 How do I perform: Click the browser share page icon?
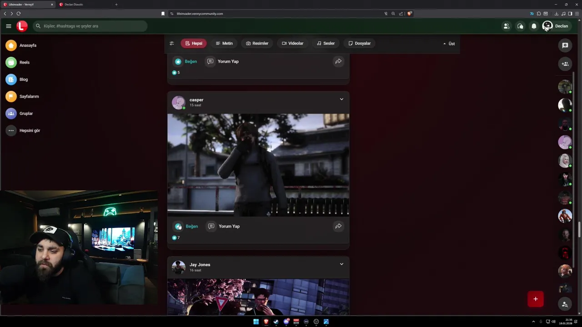coord(401,14)
